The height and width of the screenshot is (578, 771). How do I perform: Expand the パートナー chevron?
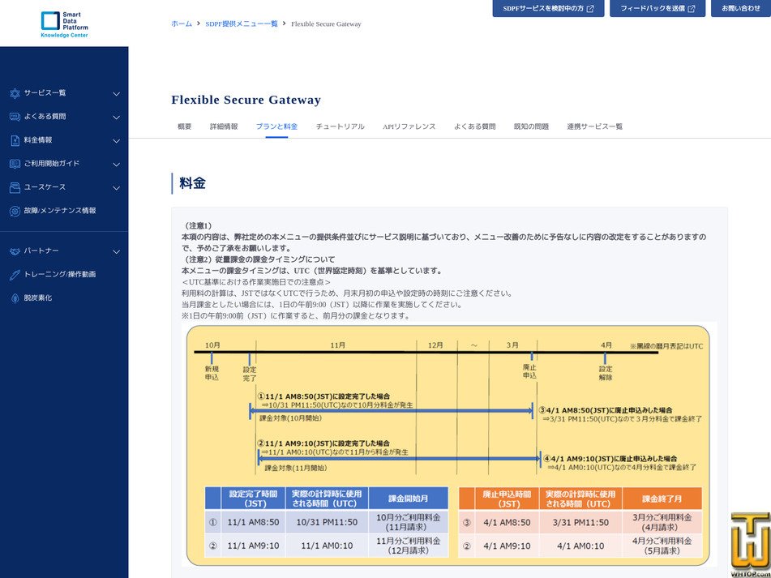117,252
